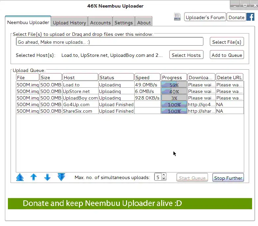Click the 928.0KB/s speed cell

[x=147, y=98]
